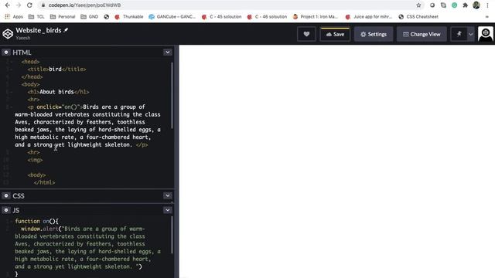Viewport: 495px width, 278px height.
Task: Save the pen
Action: (x=335, y=34)
